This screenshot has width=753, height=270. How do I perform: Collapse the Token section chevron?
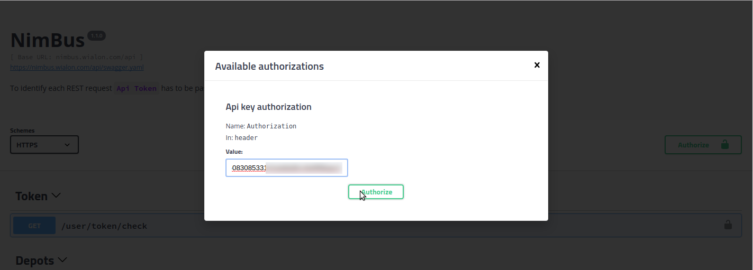coord(56,195)
